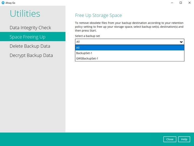Pick GWSBackupSet-1 from the list
The width and height of the screenshot is (194, 146).
[130, 58]
